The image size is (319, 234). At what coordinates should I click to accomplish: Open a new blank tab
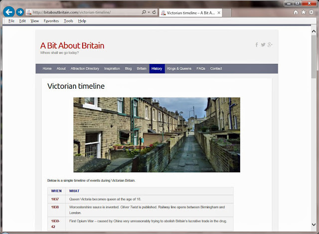click(x=227, y=13)
